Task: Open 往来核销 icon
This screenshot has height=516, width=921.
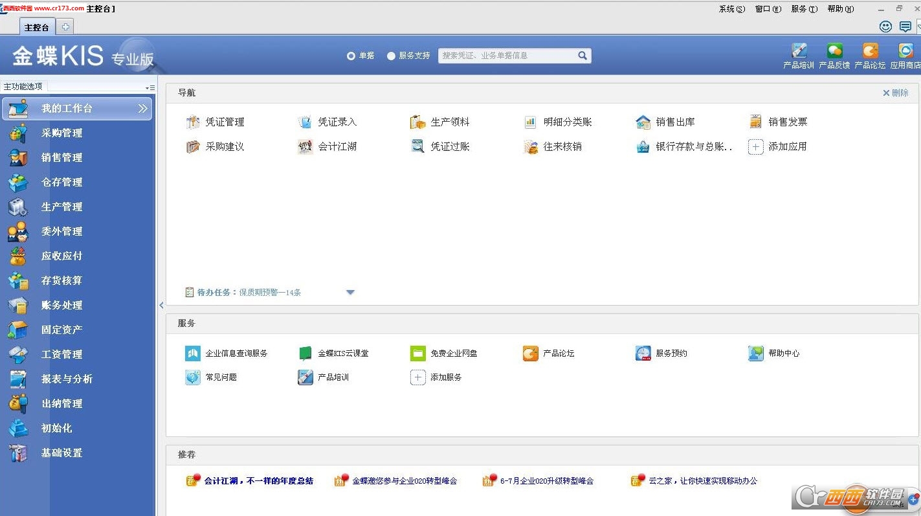Action: coord(530,146)
